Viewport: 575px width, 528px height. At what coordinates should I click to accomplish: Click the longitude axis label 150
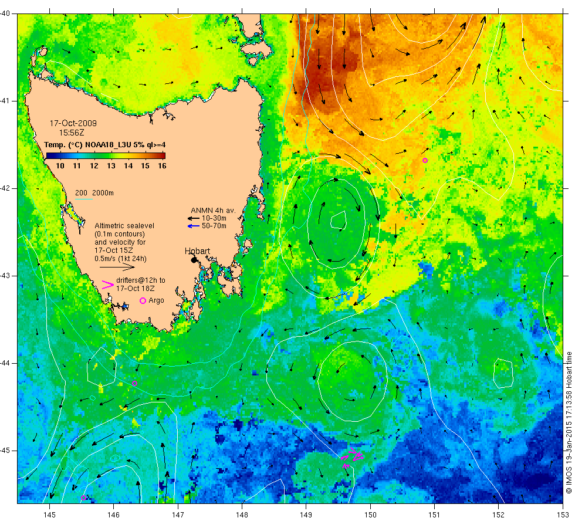point(370,515)
